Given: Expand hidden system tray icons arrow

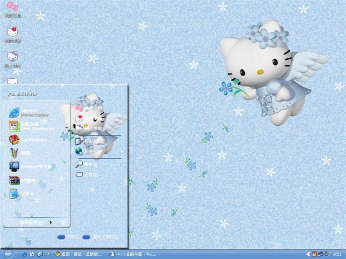Looking at the screenshot, I should [309, 255].
